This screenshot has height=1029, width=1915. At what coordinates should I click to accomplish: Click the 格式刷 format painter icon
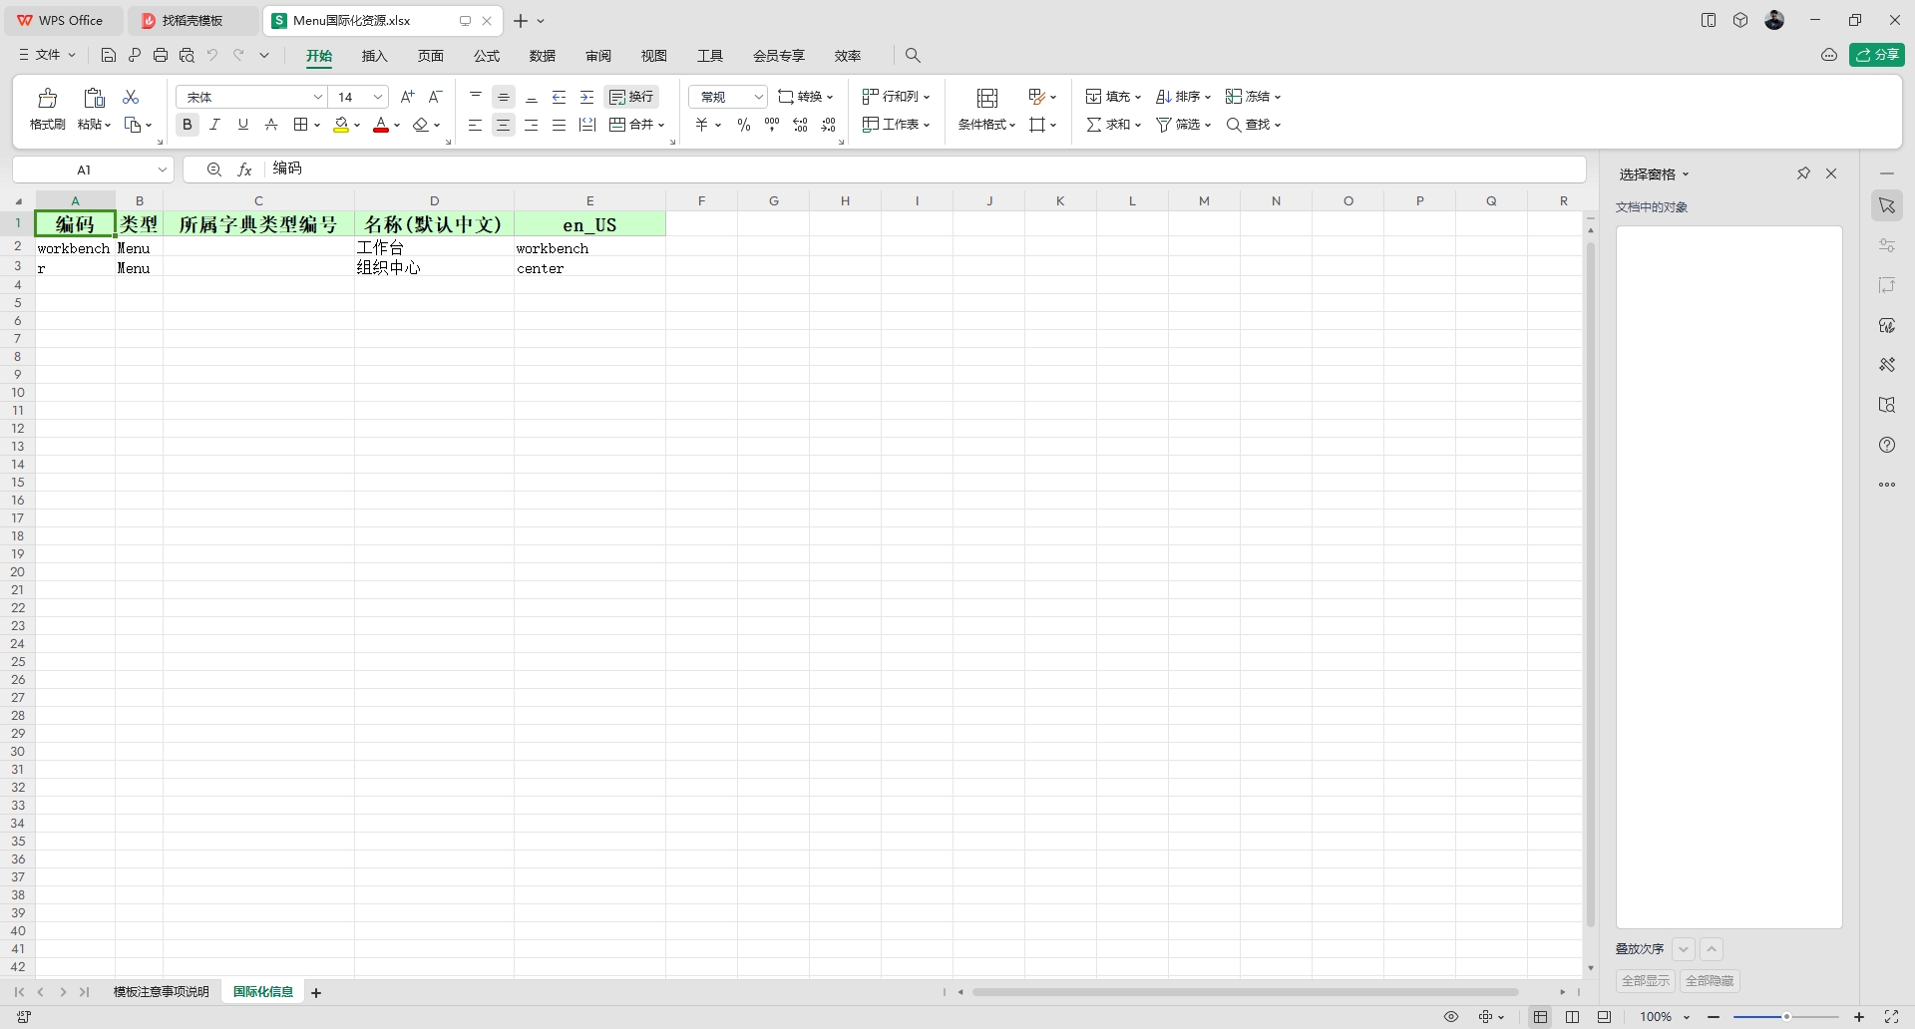pyautogui.click(x=47, y=108)
